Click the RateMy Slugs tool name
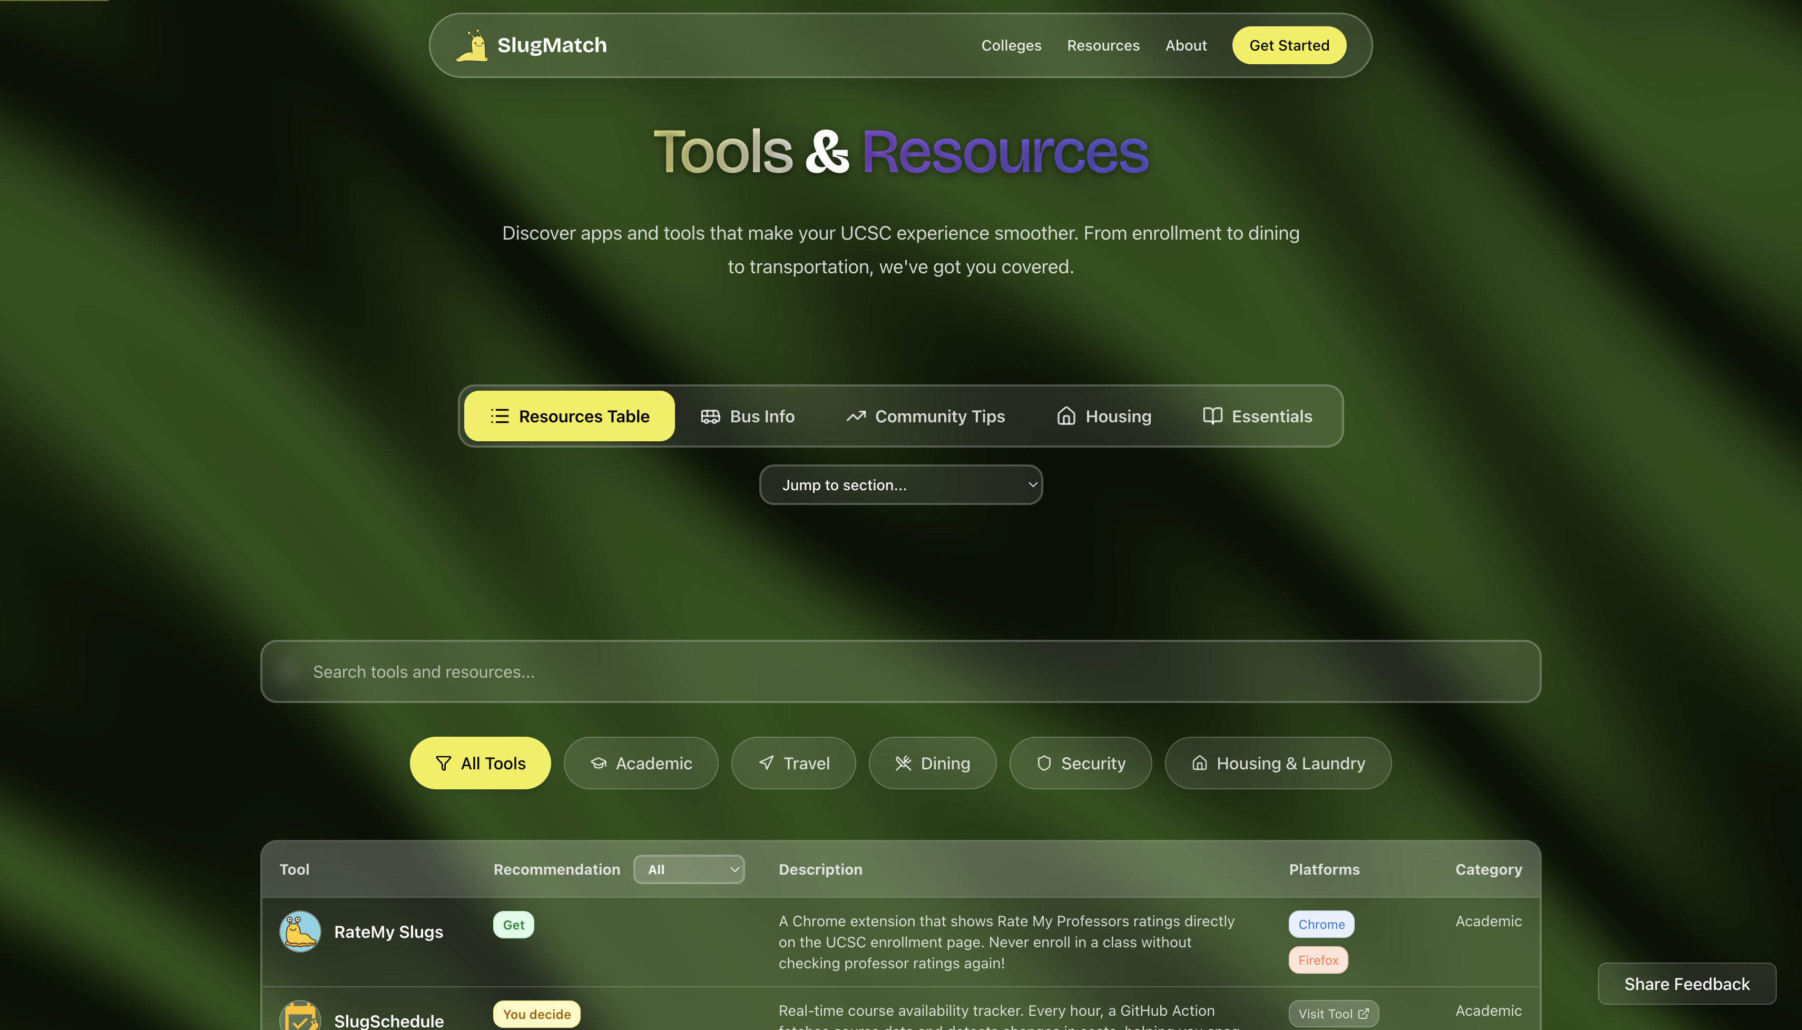Image resolution: width=1802 pixels, height=1030 pixels. pos(388,932)
